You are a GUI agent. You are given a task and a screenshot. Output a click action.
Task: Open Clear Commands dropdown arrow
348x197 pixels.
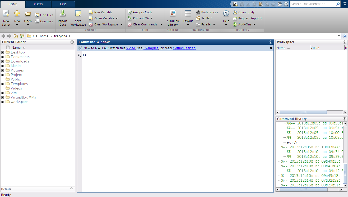pos(161,24)
